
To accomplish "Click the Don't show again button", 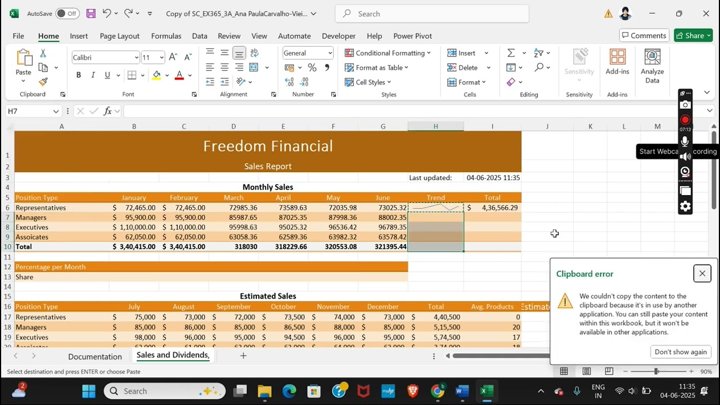I will [x=681, y=352].
